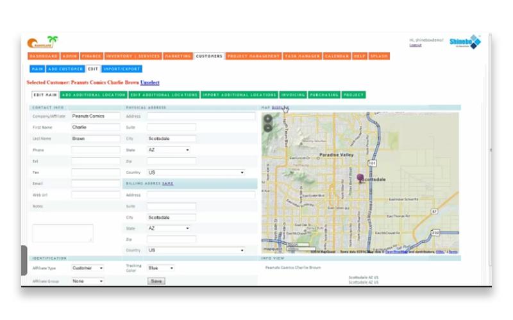Open the green Project tab
This screenshot has width=513, height=320.
tap(354, 95)
